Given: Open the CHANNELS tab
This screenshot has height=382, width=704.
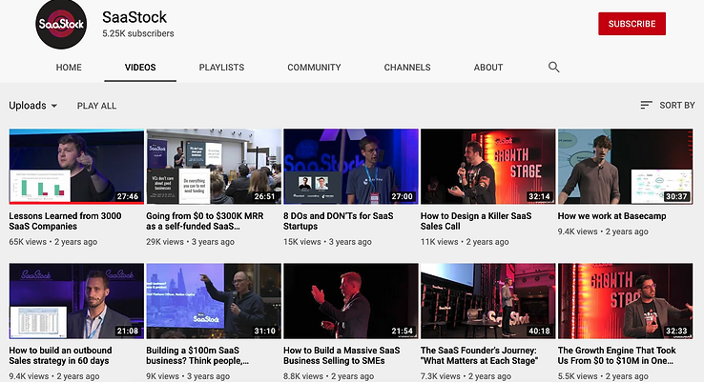Looking at the screenshot, I should click(407, 68).
